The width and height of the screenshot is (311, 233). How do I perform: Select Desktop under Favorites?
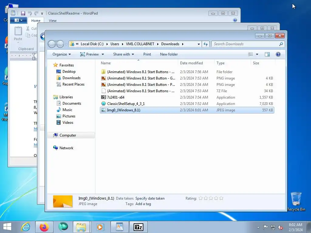(69, 72)
